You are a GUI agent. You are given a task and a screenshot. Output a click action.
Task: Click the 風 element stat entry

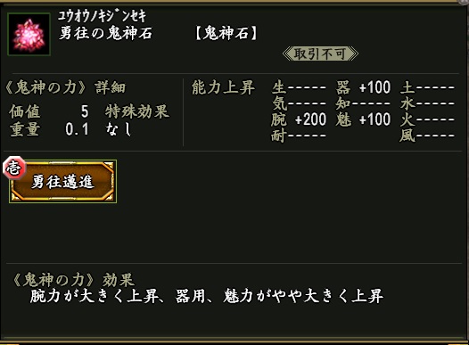(x=427, y=136)
